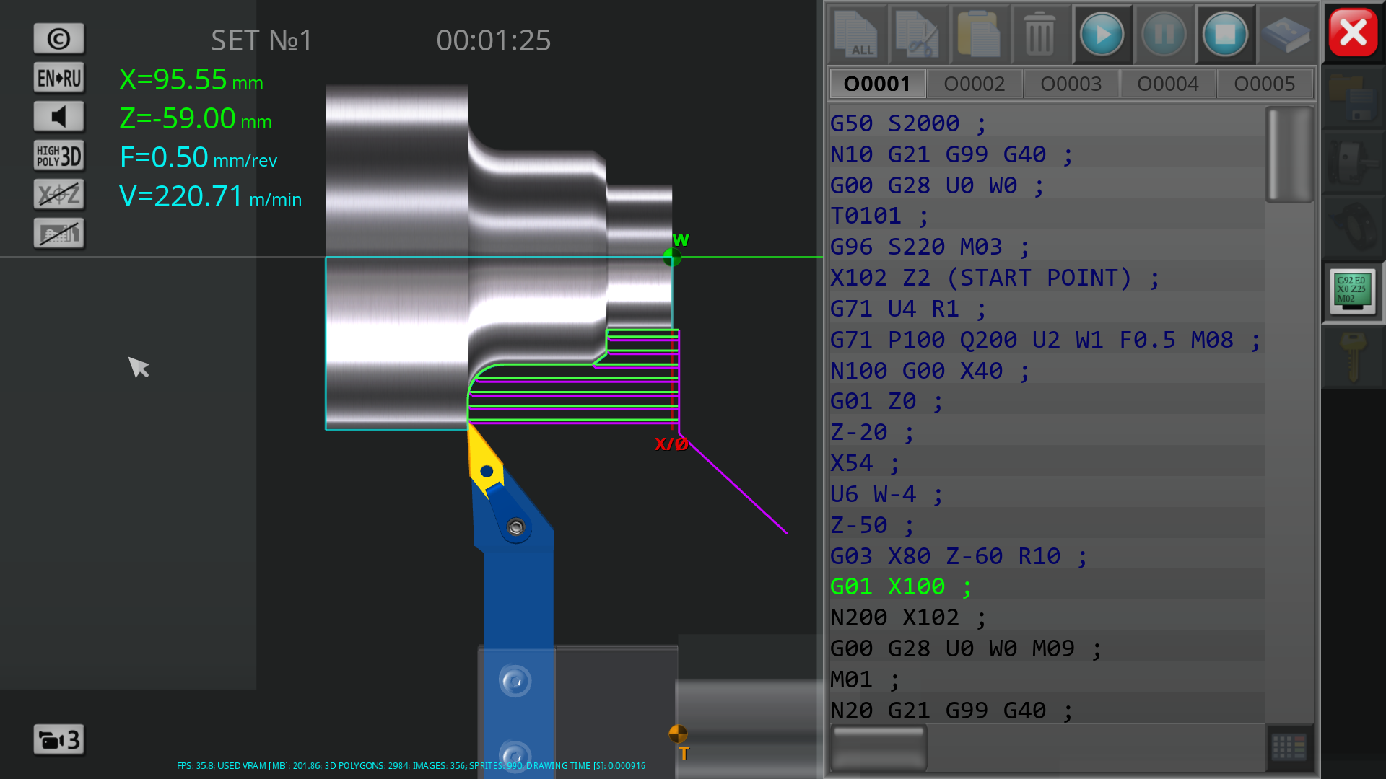This screenshot has height=779, width=1386.
Task: Click the Select All code icon
Action: click(857, 34)
